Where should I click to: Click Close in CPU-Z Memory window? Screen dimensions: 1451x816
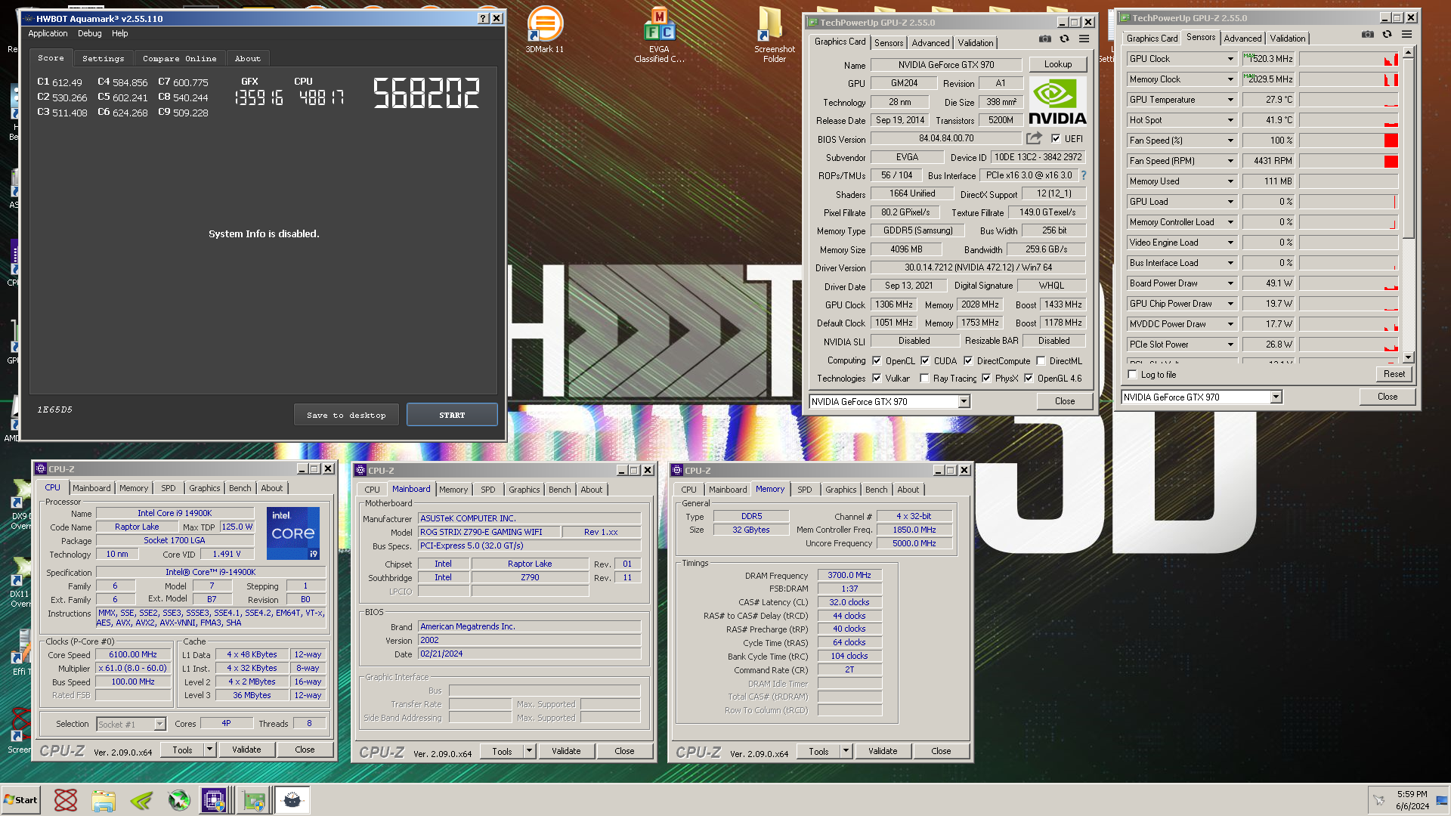coord(941,751)
